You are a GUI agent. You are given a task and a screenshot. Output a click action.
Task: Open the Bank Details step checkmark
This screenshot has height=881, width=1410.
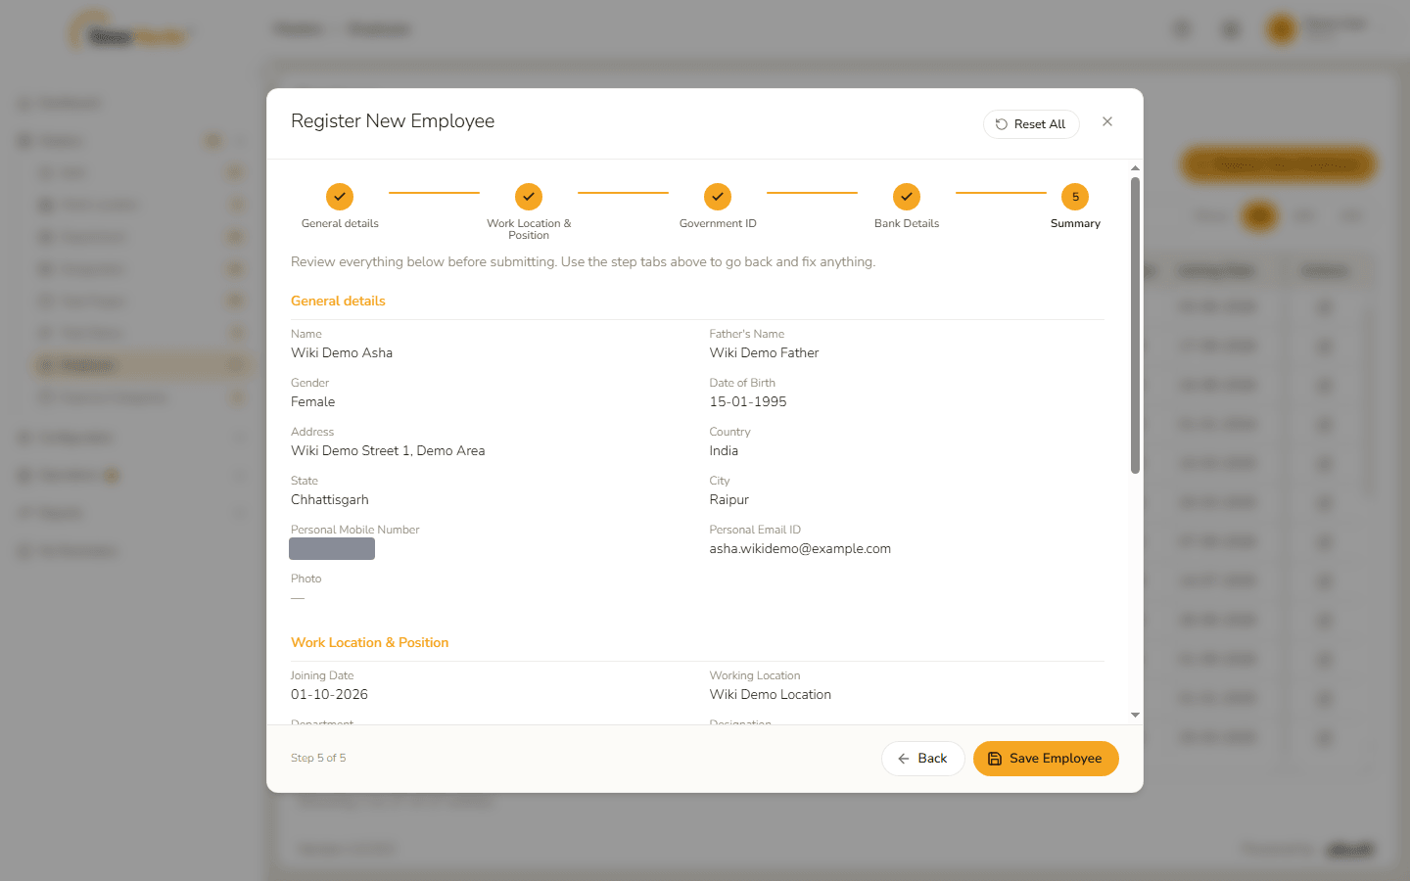(907, 197)
